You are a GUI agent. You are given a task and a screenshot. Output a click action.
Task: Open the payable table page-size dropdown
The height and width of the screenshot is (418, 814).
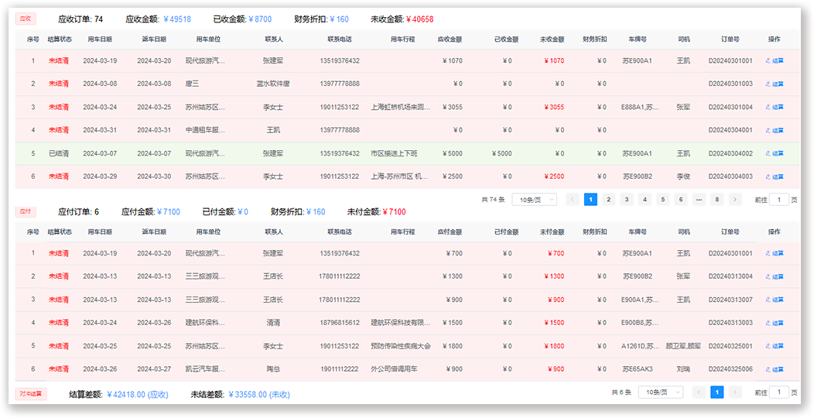(x=660, y=392)
